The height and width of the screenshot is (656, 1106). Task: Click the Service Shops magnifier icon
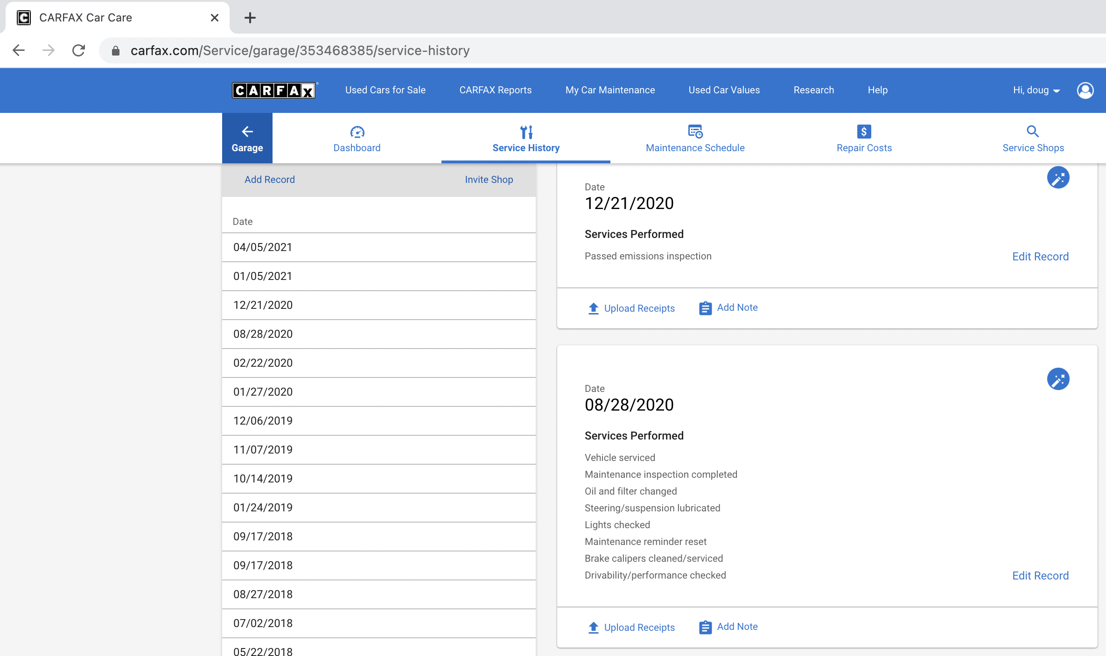1033,132
